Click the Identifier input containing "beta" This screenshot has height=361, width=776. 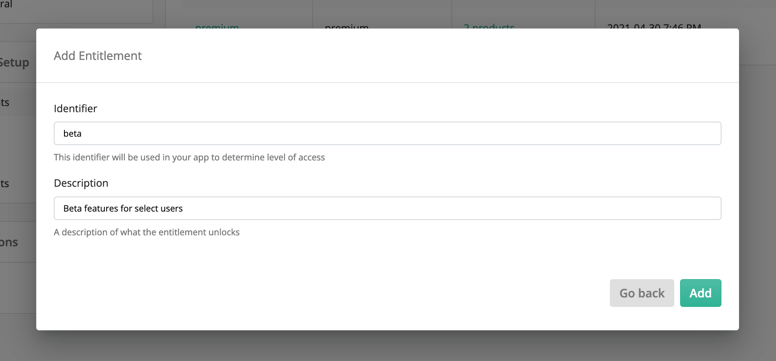click(387, 133)
